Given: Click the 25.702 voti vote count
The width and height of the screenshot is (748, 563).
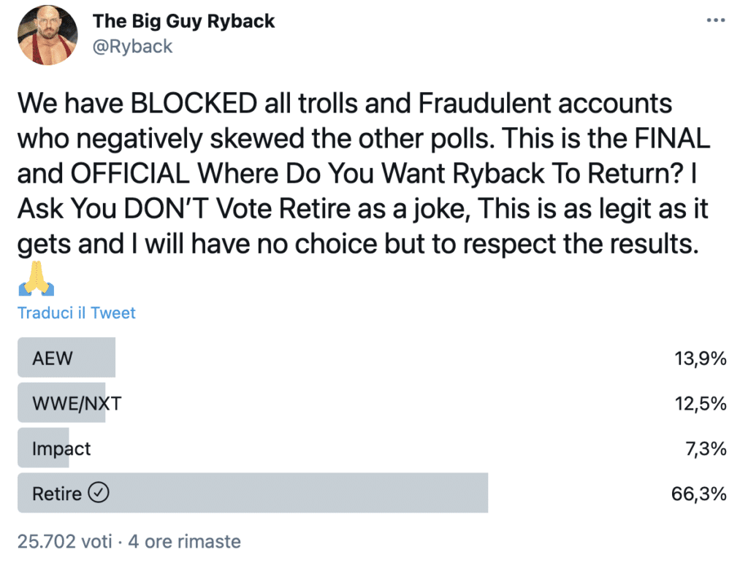Looking at the screenshot, I should point(65,542).
